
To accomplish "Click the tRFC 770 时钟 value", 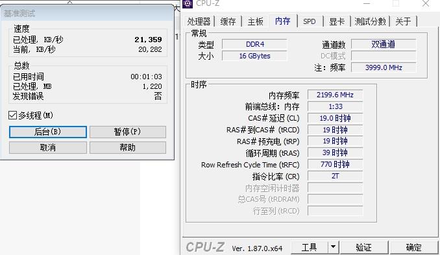I will click(x=335, y=164).
